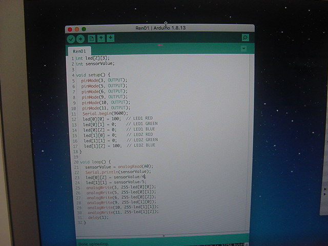Click the Ren01 | Arduino 1.8.13 title bar
The width and height of the screenshot is (328, 246).
coord(160,28)
